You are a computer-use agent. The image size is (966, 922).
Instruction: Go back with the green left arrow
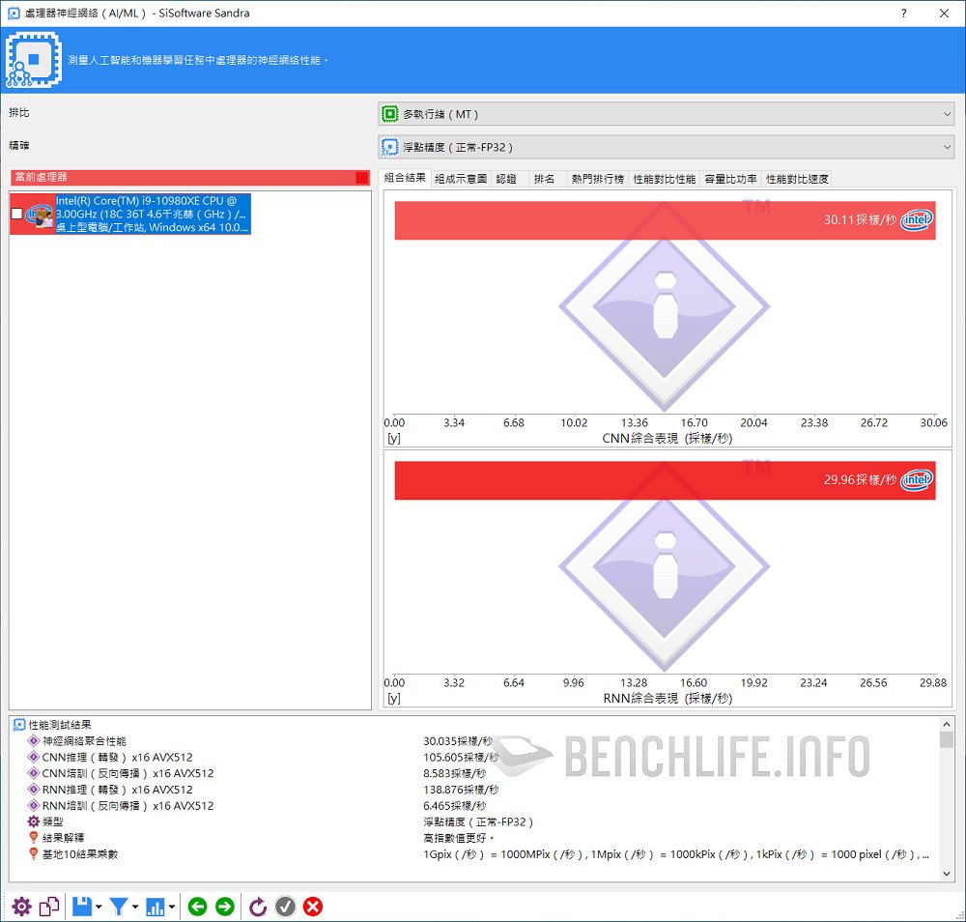coord(197,907)
